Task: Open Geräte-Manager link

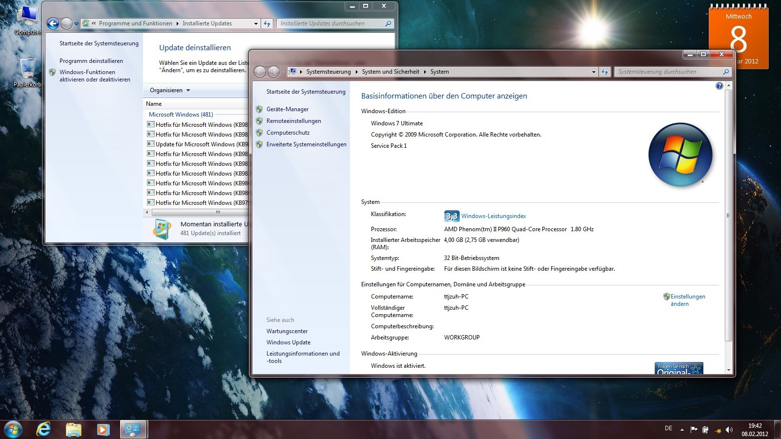Action: pos(288,109)
